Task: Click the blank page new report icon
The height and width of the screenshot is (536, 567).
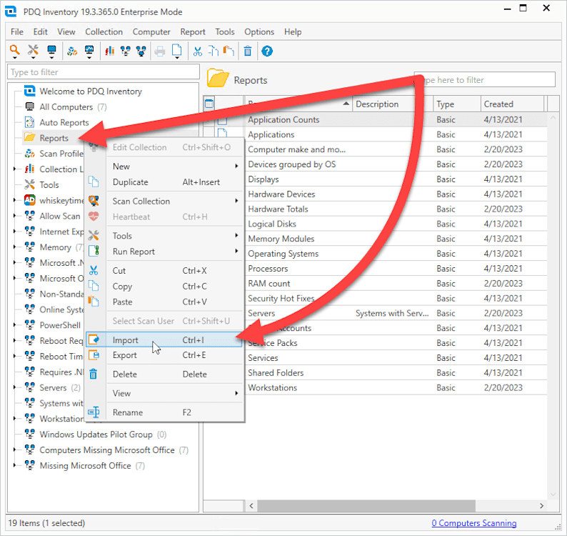Action: pyautogui.click(x=177, y=49)
